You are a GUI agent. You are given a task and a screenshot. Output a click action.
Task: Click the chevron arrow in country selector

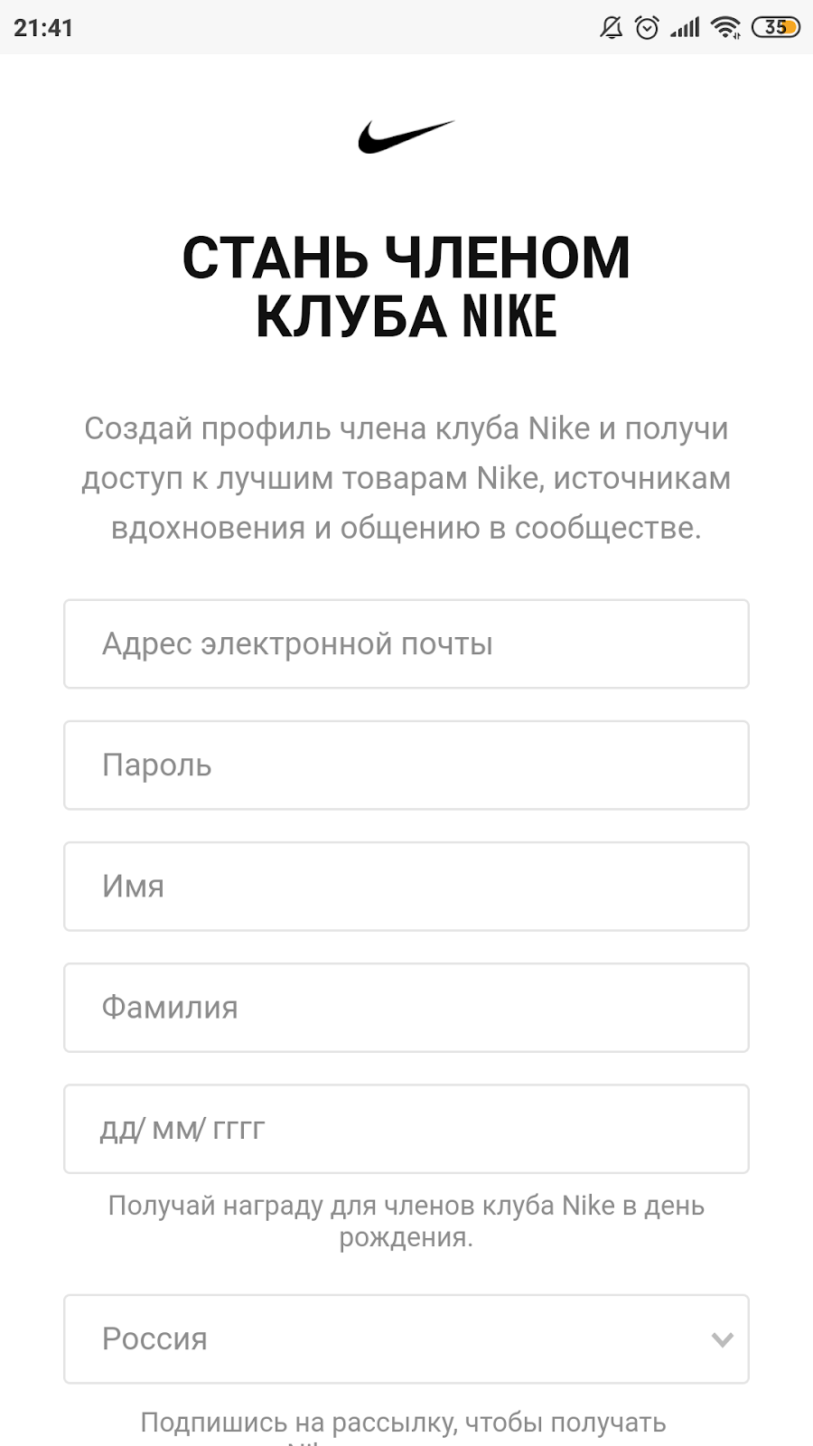tap(722, 1339)
